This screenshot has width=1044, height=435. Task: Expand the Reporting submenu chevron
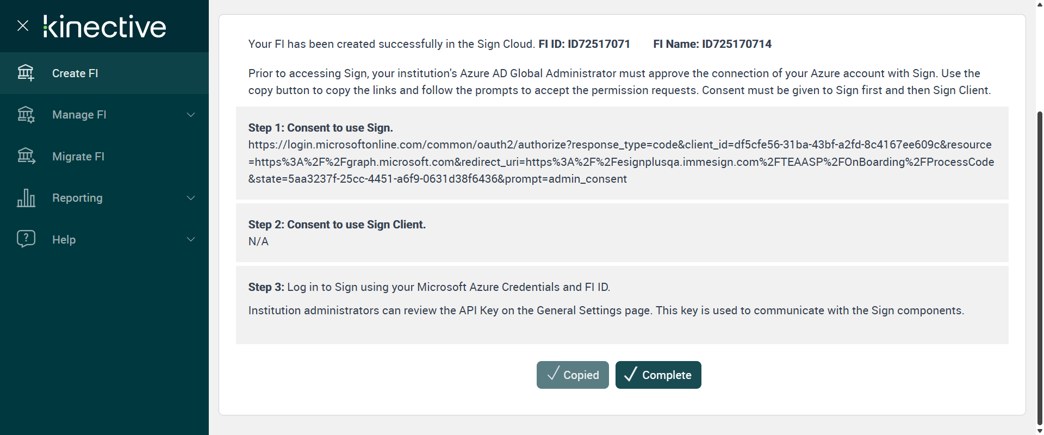(191, 198)
